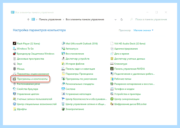Open Брандмауэр Защитника Windows icon
This screenshot has width=180, height=128.
(x=14, y=54)
